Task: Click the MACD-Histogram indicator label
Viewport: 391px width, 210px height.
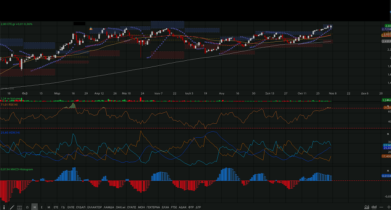Action: [x=17, y=169]
